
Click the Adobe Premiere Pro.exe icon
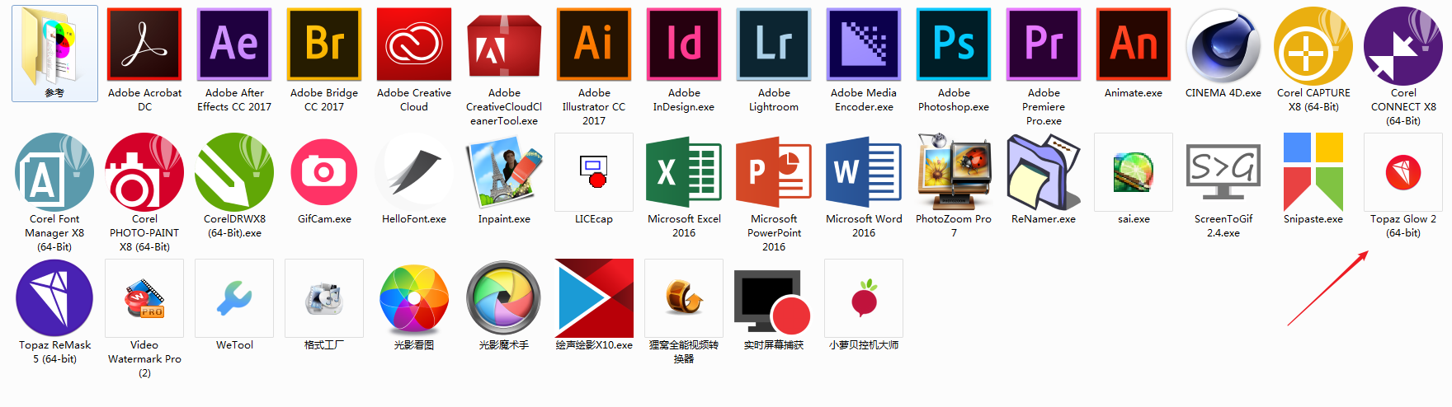[x=1044, y=44]
